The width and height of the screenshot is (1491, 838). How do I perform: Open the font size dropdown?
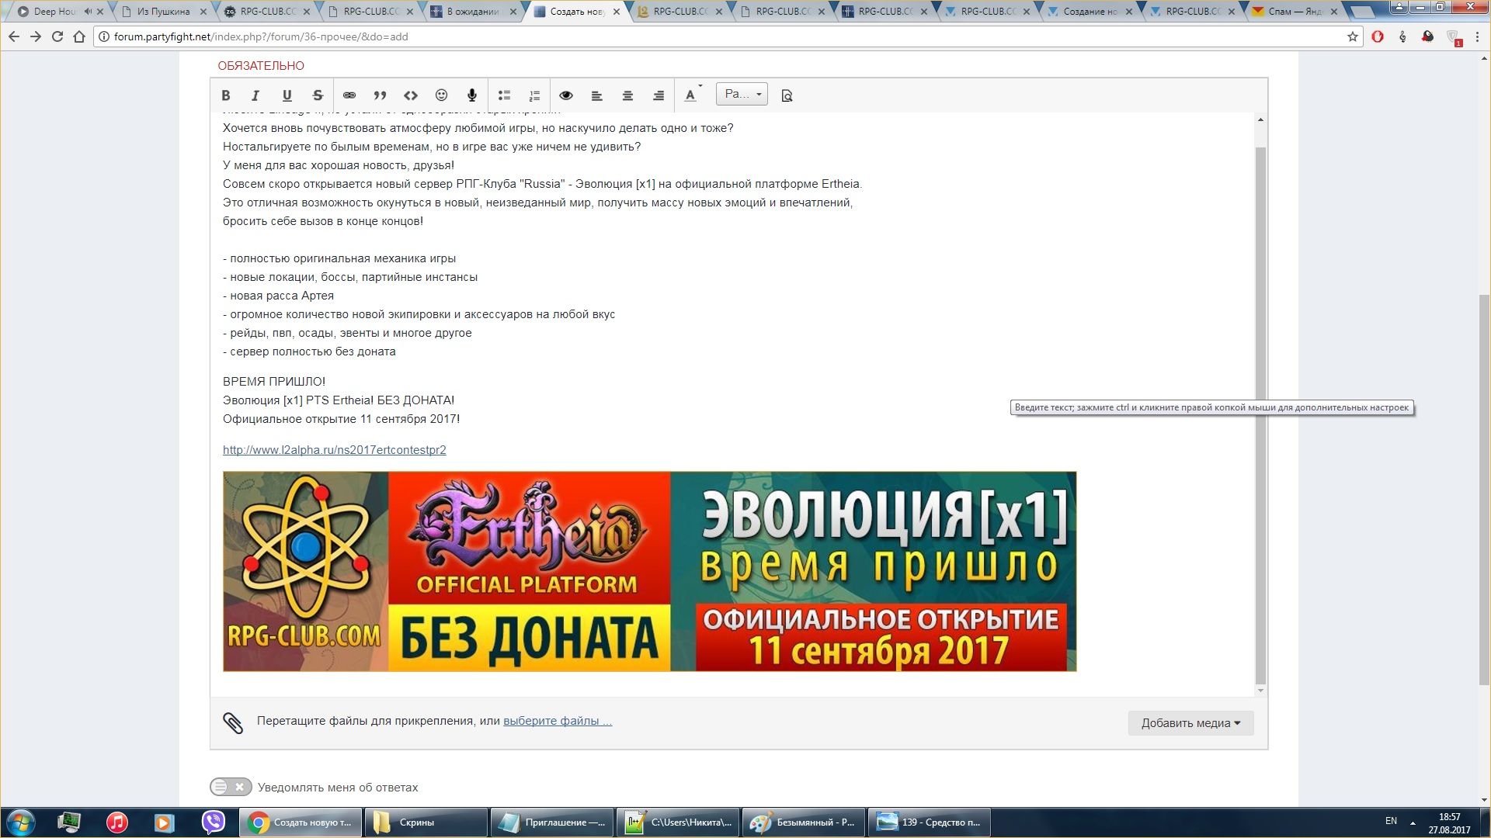coord(742,94)
